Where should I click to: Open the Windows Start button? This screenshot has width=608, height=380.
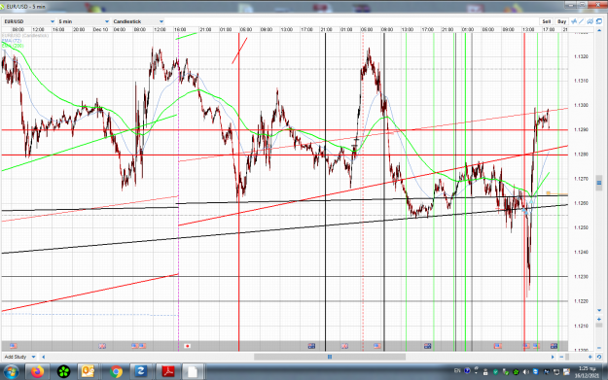click(x=11, y=372)
